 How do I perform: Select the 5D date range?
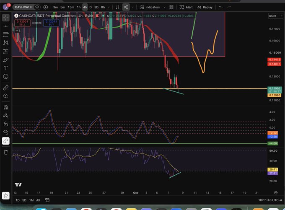click(x=24, y=200)
